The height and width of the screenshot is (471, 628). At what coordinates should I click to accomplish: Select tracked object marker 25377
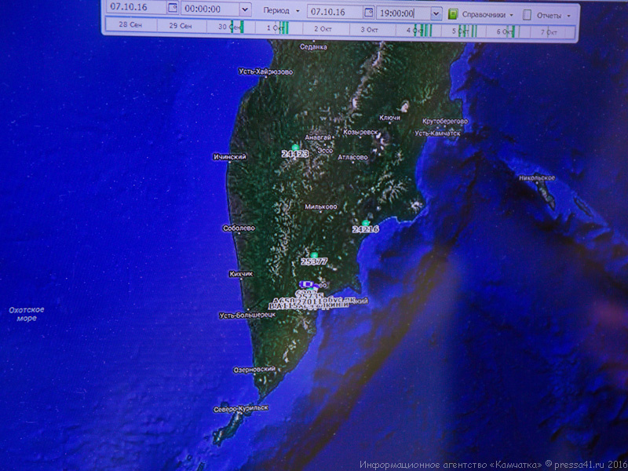pyautogui.click(x=314, y=255)
